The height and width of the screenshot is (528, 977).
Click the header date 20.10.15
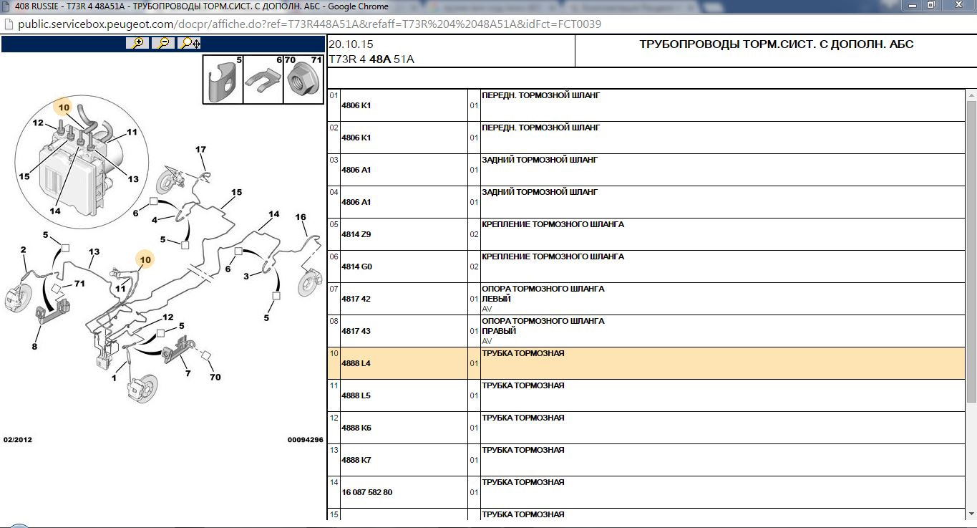click(x=351, y=44)
